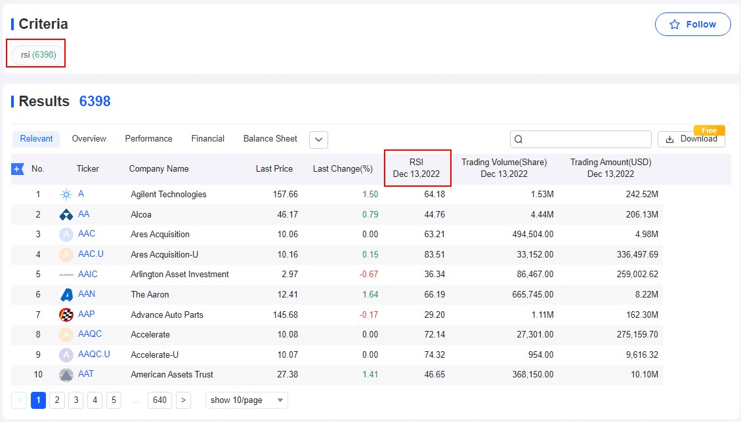Click the Alcoa company logo icon
This screenshot has width=741, height=422.
66,214
